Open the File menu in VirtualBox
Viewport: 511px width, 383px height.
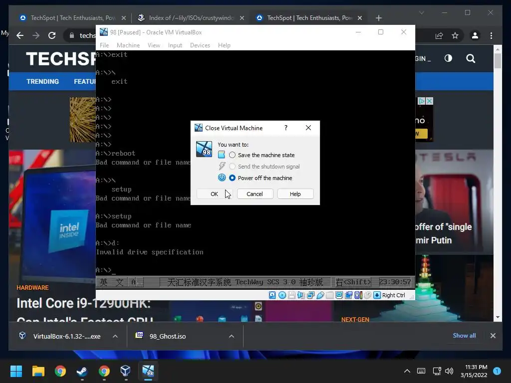[104, 45]
